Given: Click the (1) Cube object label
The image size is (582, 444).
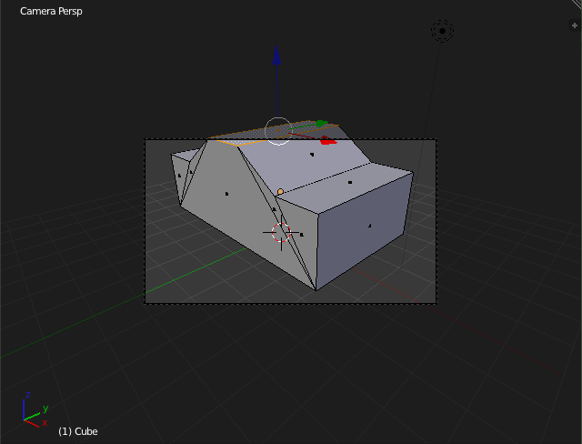Looking at the screenshot, I should pos(77,431).
